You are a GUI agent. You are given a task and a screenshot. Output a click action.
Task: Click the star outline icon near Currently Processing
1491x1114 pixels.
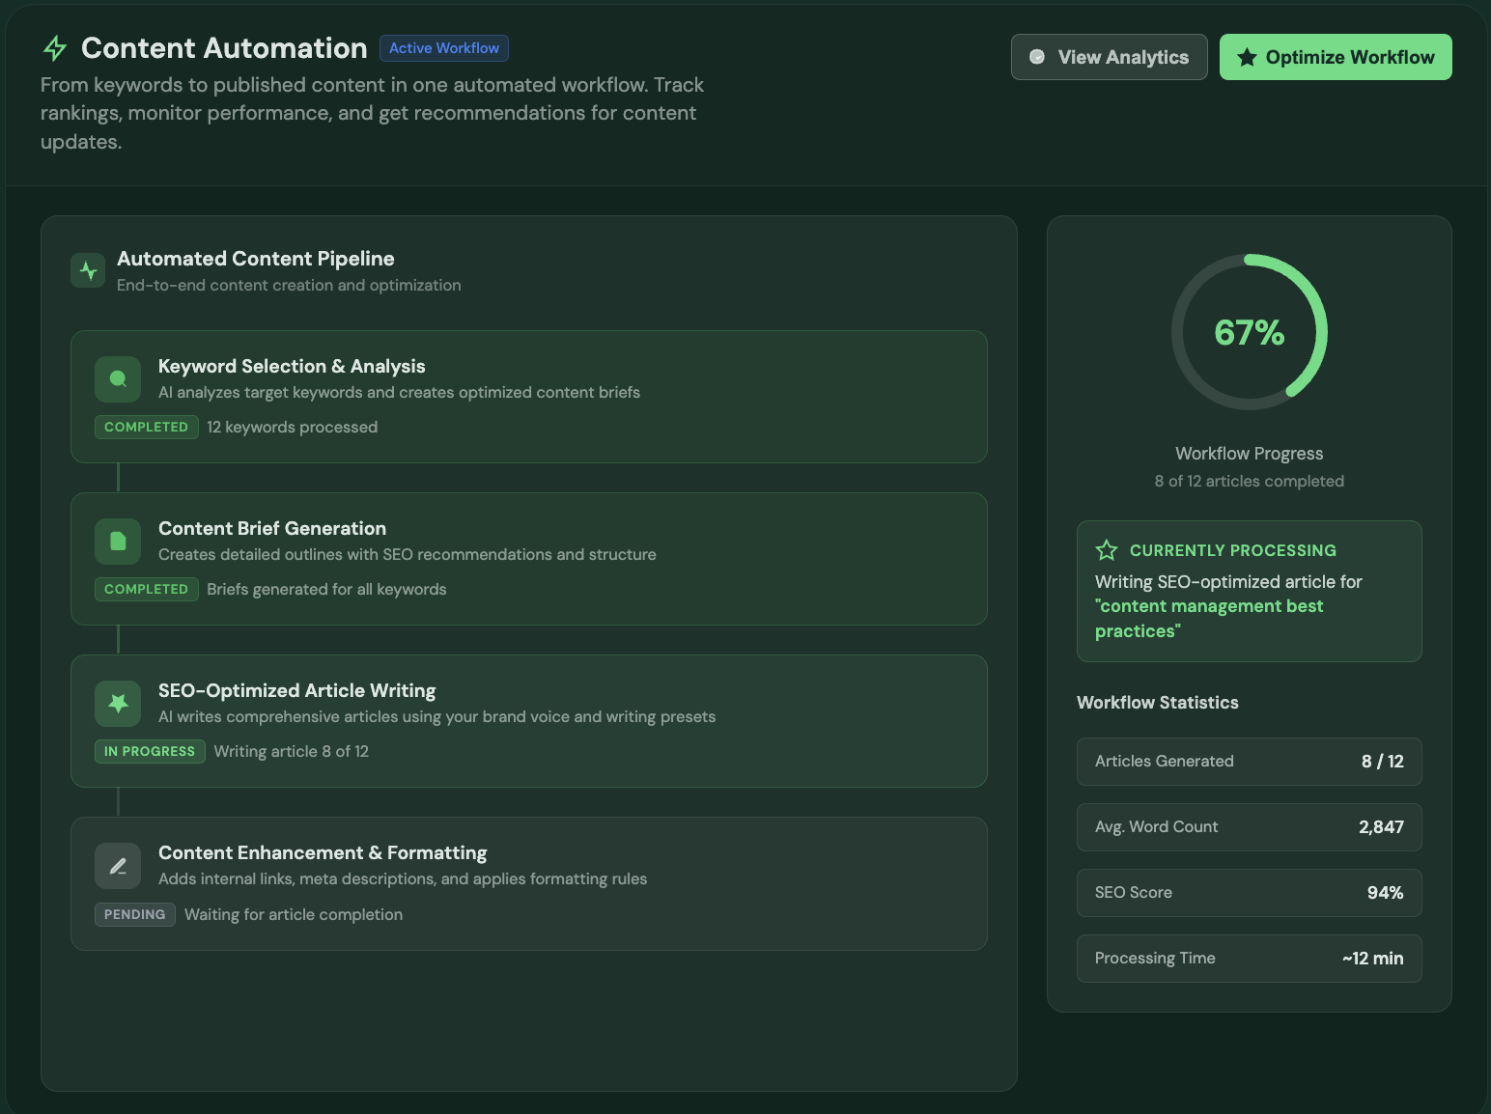tap(1107, 550)
